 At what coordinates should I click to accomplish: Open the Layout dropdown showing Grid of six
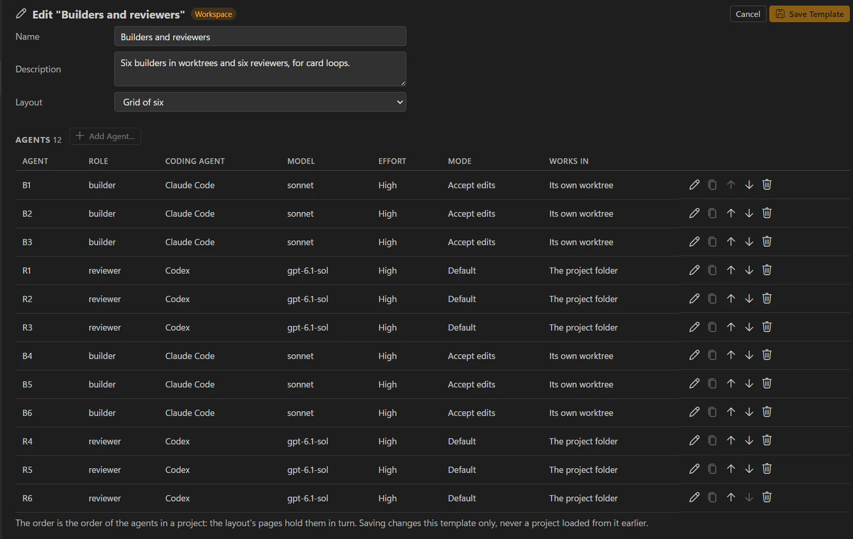point(260,102)
